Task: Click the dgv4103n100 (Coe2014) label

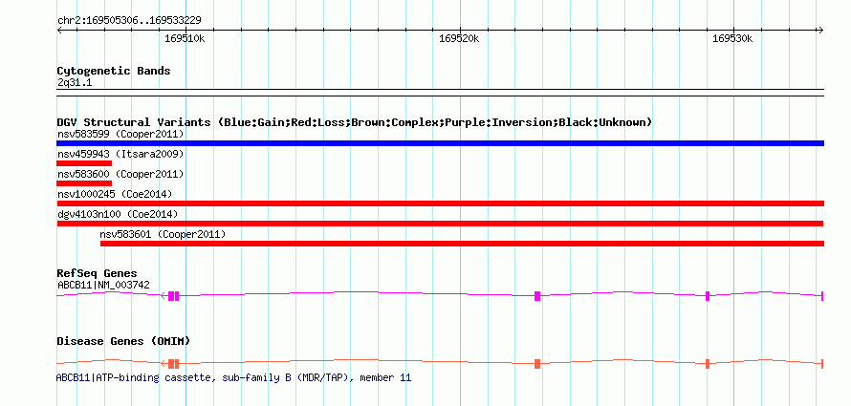Action: (x=118, y=214)
